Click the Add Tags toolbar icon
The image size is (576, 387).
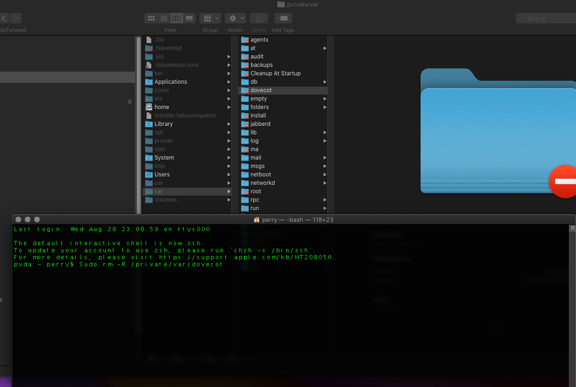[x=283, y=18]
